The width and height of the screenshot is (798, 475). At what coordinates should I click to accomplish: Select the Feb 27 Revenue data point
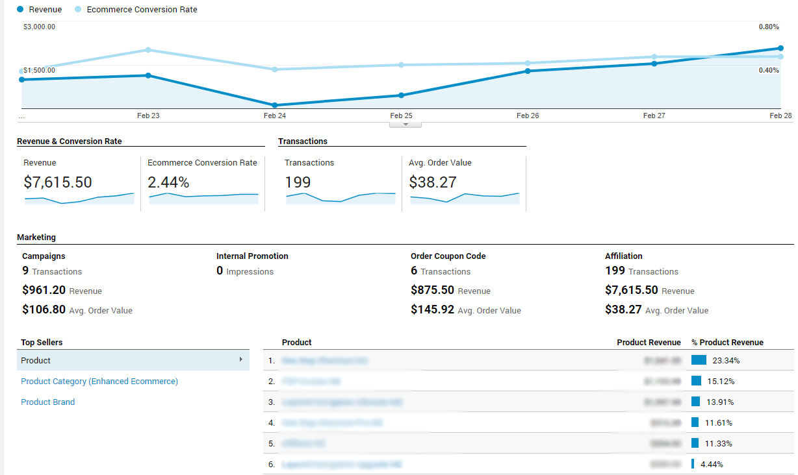click(x=654, y=64)
